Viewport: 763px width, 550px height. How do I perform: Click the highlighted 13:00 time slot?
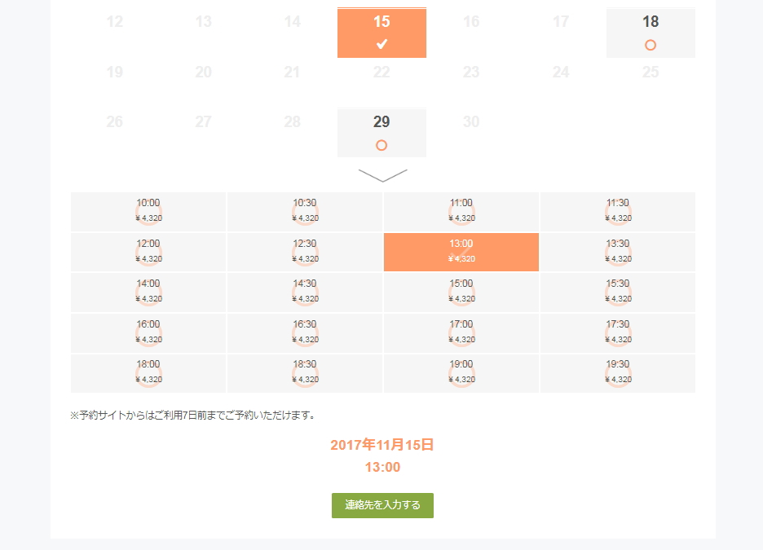point(461,252)
